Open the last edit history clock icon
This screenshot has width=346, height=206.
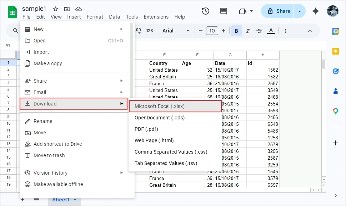(x=205, y=11)
